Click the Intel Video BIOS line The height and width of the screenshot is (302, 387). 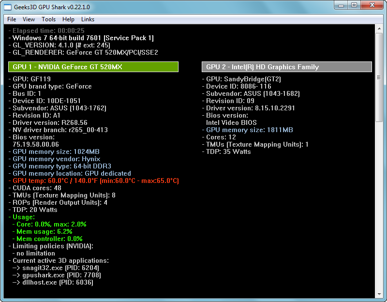click(232, 123)
